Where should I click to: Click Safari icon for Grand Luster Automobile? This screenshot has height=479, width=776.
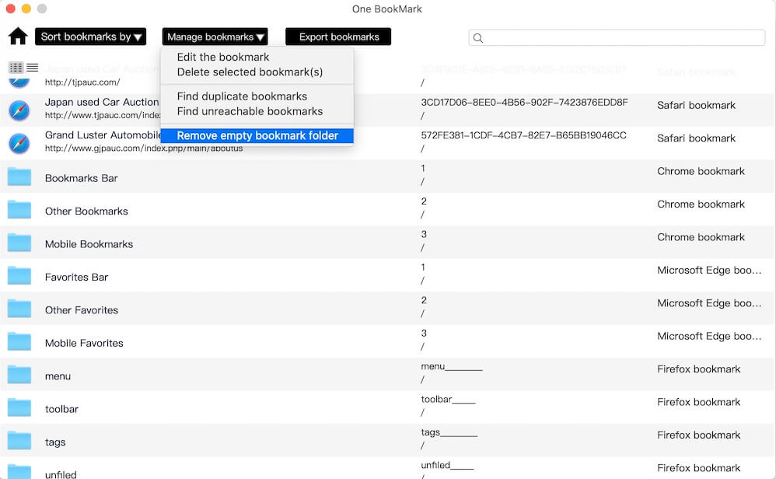tap(19, 143)
